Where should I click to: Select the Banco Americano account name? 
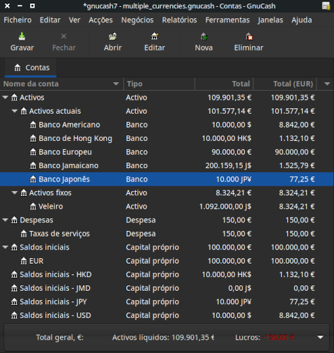pyautogui.click(x=69, y=125)
